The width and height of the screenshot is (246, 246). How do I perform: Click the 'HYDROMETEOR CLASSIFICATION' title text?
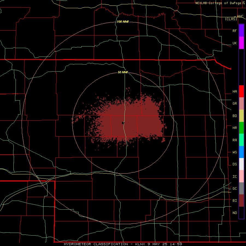coord(96,244)
